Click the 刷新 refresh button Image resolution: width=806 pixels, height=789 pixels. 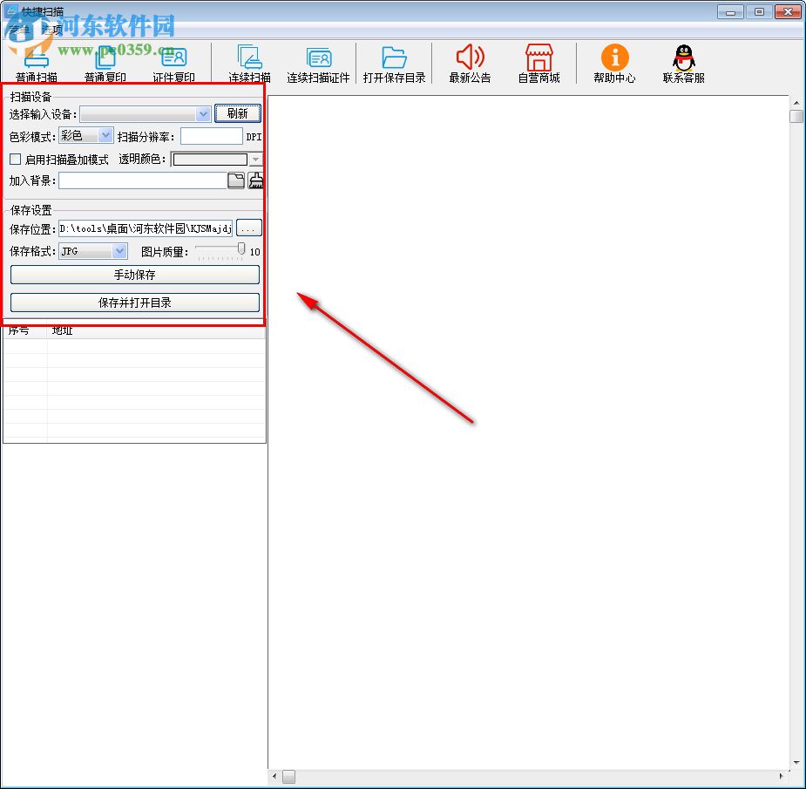(x=238, y=113)
